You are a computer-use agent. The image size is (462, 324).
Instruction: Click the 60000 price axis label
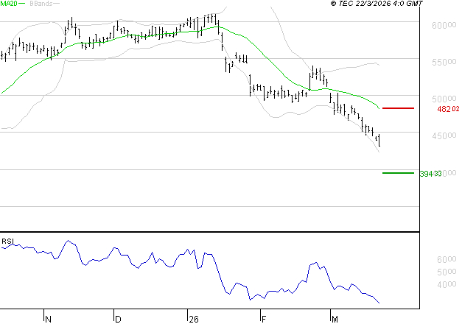click(x=444, y=26)
